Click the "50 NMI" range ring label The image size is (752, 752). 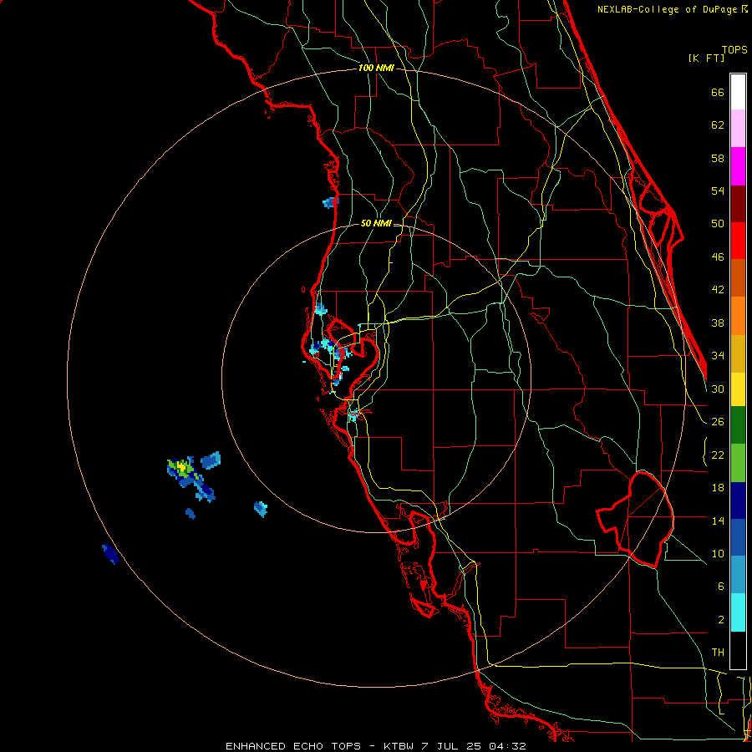(375, 223)
